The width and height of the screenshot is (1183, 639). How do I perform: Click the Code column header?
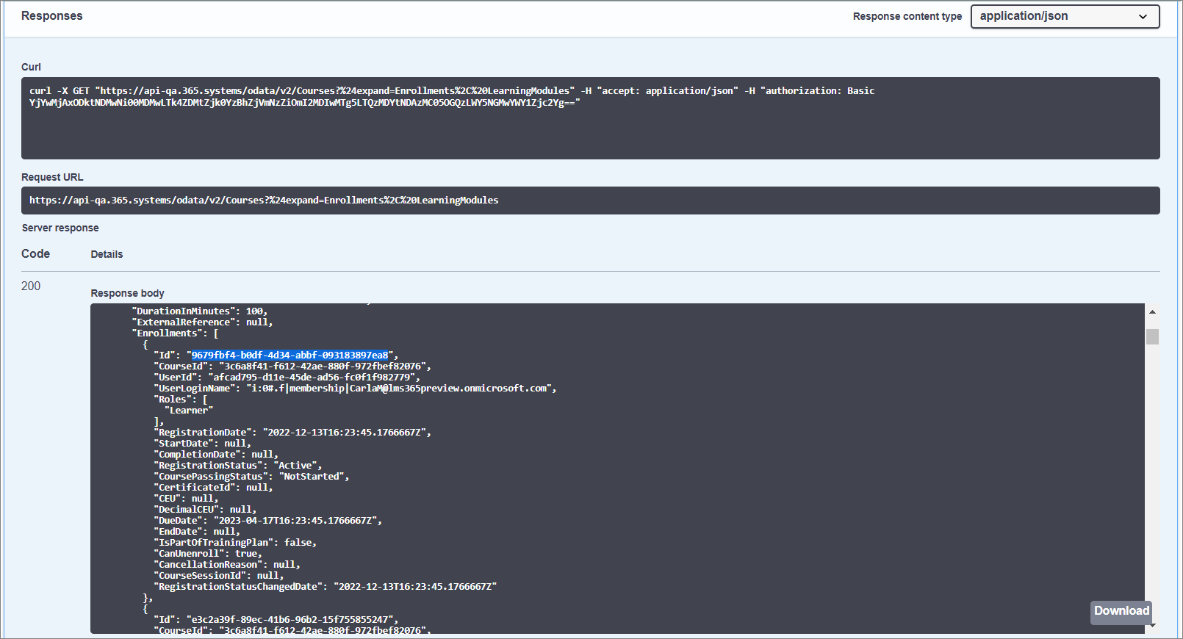tap(35, 254)
